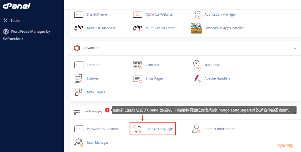Image resolution: width=301 pixels, height=152 pixels.
Task: Click the MultiPHP INI Editor php icon
Action: (x=138, y=28)
